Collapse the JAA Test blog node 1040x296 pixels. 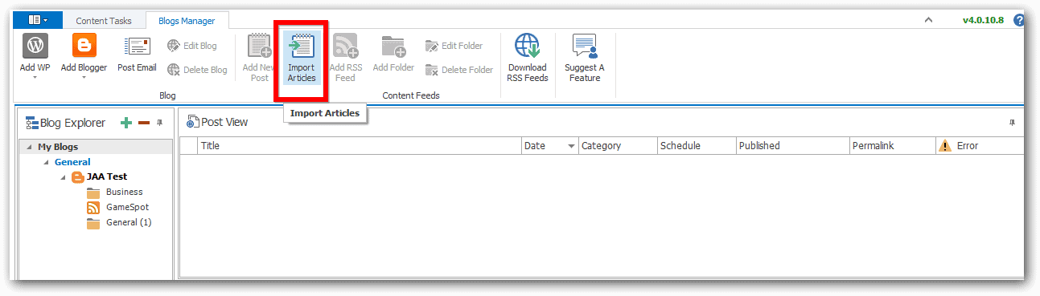click(64, 176)
